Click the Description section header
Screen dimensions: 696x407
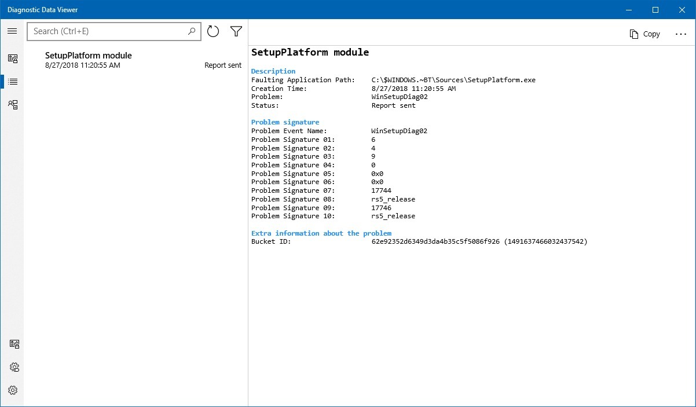[273, 71]
